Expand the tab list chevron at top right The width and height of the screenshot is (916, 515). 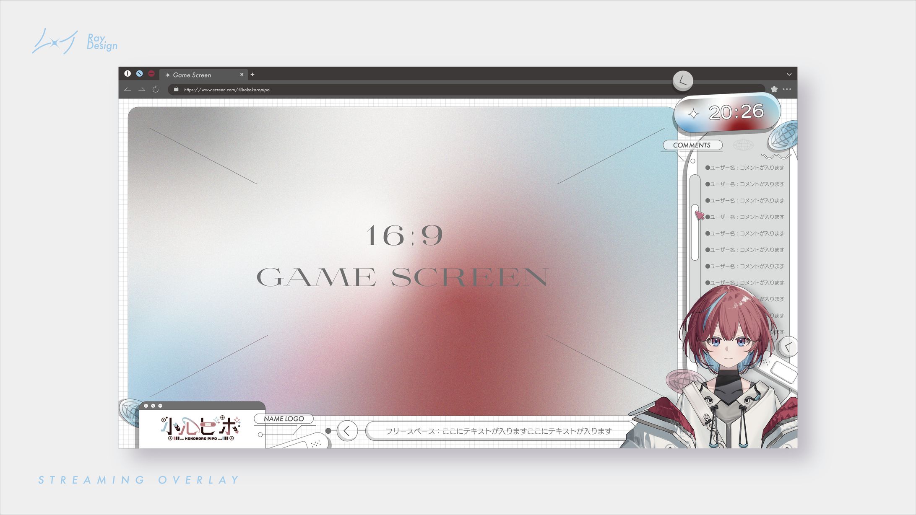[x=789, y=75]
